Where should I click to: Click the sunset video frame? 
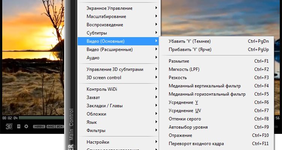click(x=33, y=57)
